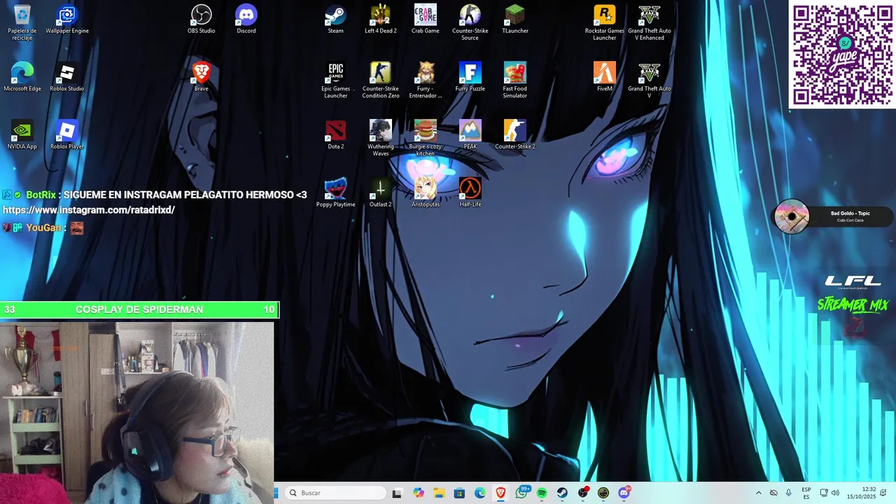Click the taskbar Buscar search box

click(x=336, y=493)
